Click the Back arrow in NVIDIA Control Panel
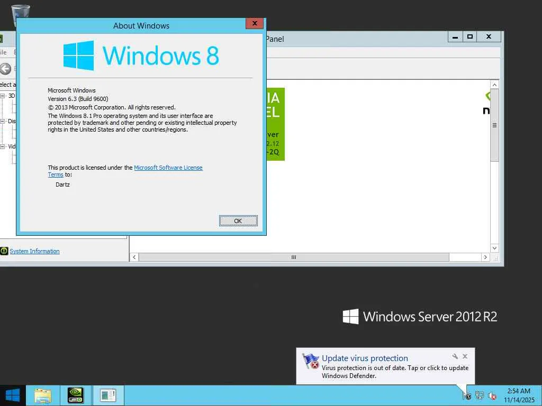 (x=5, y=69)
